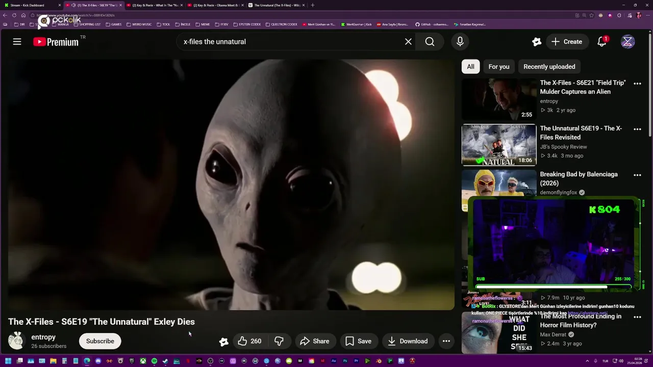This screenshot has width=653, height=367.
Task: Select the Recently uploaded filter chip
Action: [x=549, y=67]
